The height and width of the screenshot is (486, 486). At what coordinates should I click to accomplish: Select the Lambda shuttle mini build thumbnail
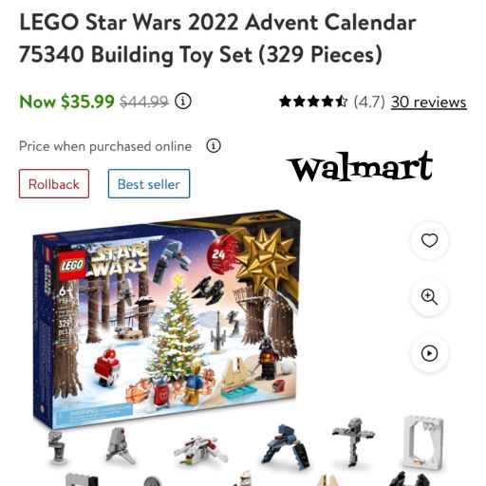(121, 445)
